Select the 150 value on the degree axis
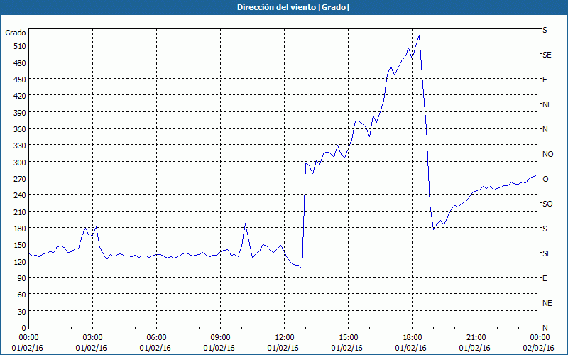The width and height of the screenshot is (568, 355). tap(20, 245)
